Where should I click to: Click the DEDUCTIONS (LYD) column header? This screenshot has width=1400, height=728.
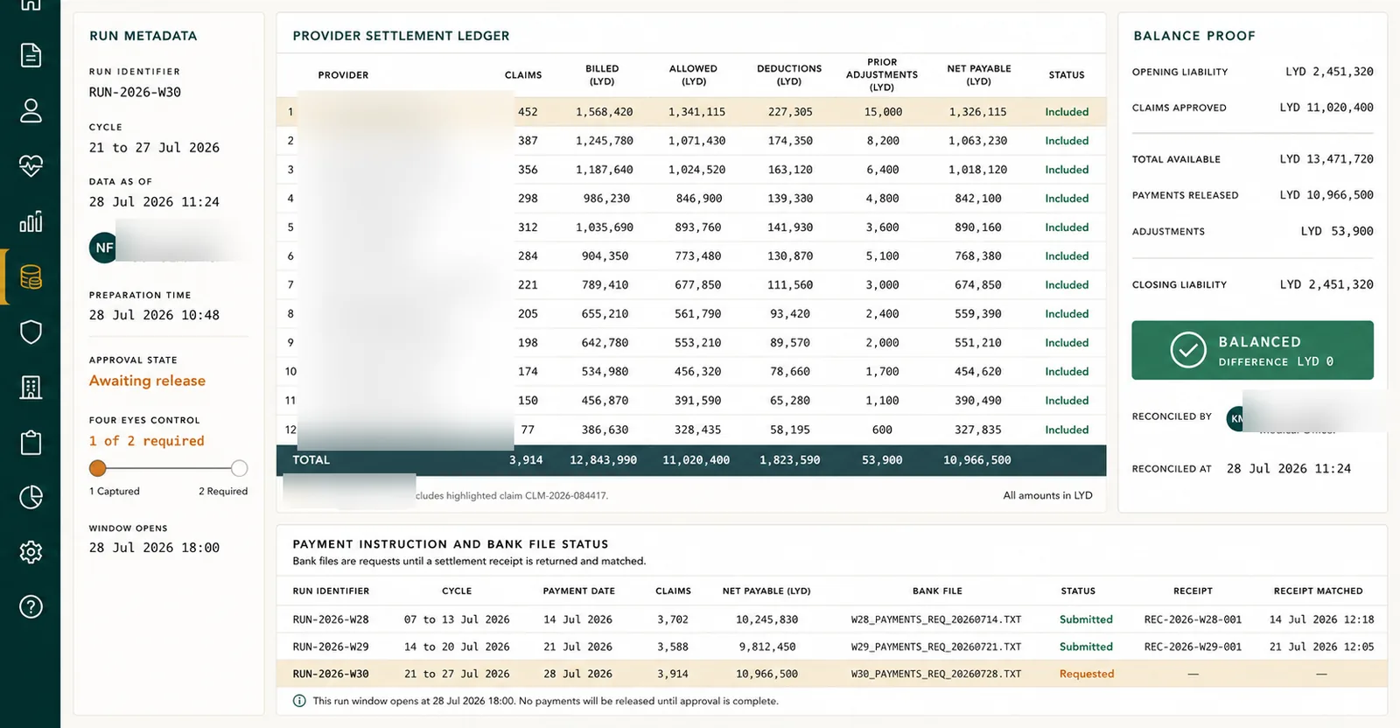789,75
